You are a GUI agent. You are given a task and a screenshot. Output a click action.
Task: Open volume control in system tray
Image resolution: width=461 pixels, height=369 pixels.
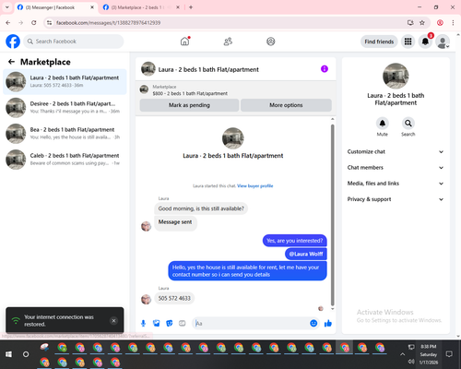pos(411,362)
